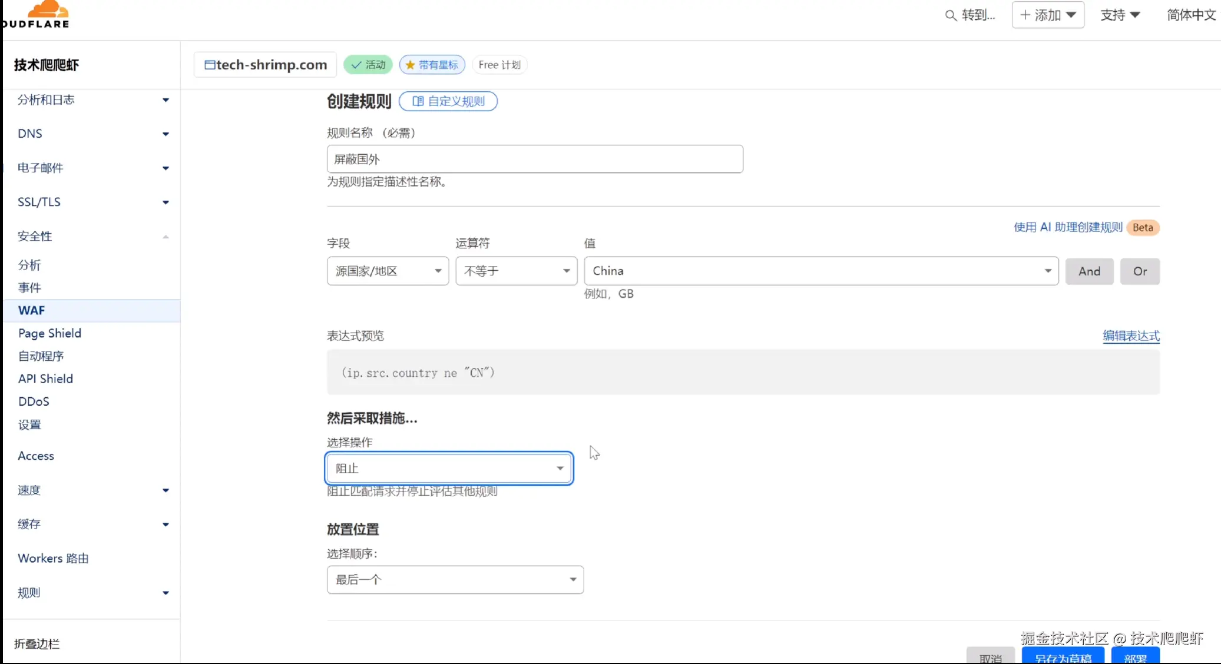This screenshot has height=664, width=1221.
Task: Open Page Shield in the sidebar
Action: (x=49, y=333)
